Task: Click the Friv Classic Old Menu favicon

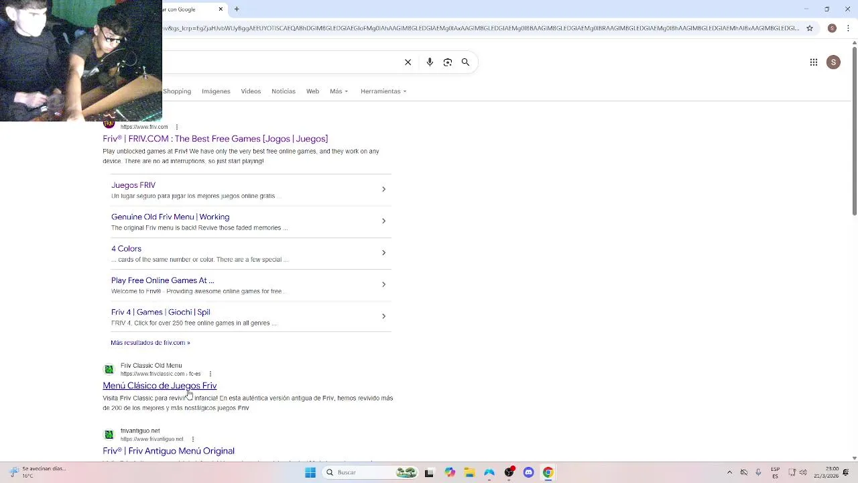Action: [x=109, y=370]
